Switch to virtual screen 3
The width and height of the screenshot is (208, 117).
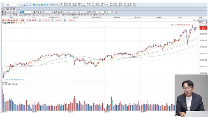(x=26, y=6)
